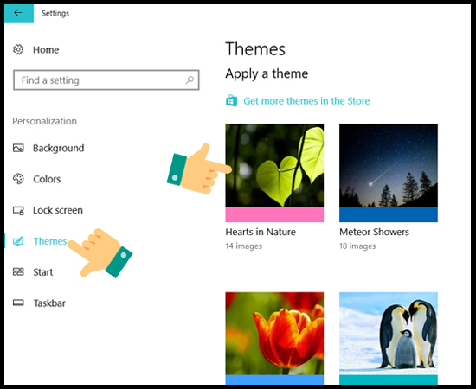Click the search magnifier icon

pyautogui.click(x=190, y=80)
